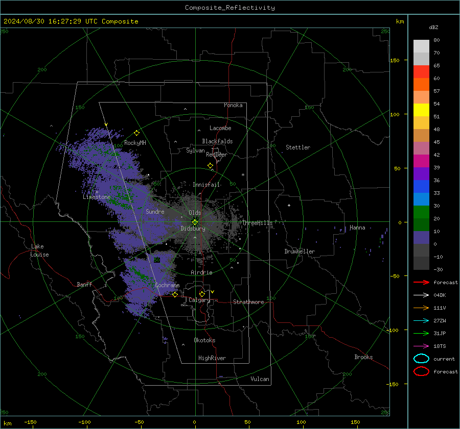Click the Cochrane town label
The width and height of the screenshot is (460, 429).
[167, 285]
